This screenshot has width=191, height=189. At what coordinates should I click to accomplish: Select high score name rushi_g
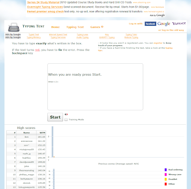point(27,154)
